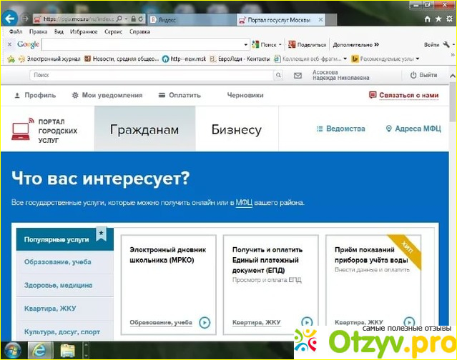Select Здоровье, медицина category
457x360 pixels.
58,285
